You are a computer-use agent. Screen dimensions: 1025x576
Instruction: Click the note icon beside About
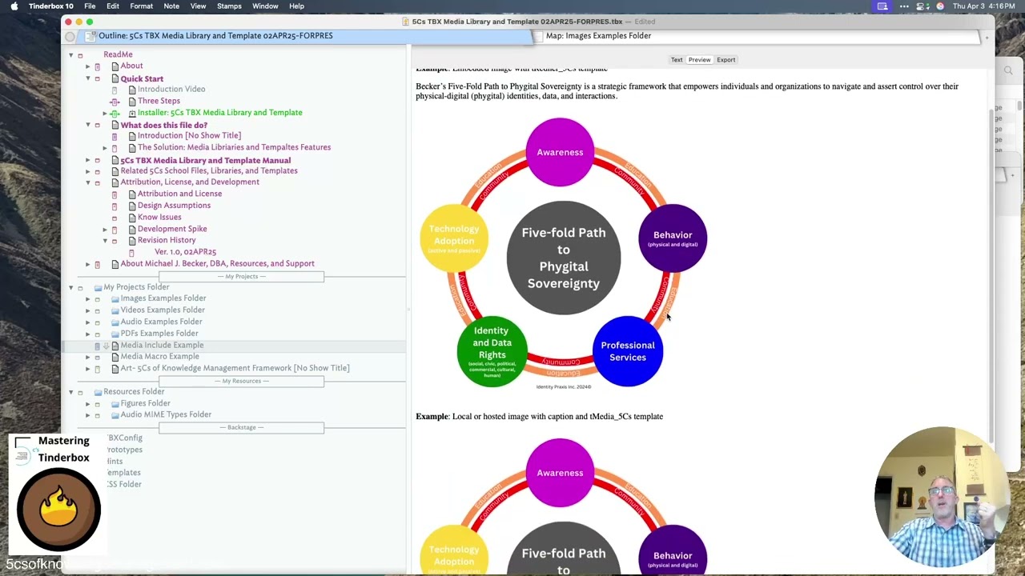[115, 66]
